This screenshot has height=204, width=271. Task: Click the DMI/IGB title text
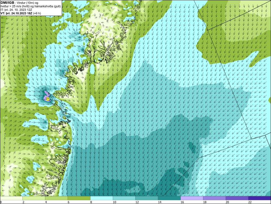tap(7, 3)
